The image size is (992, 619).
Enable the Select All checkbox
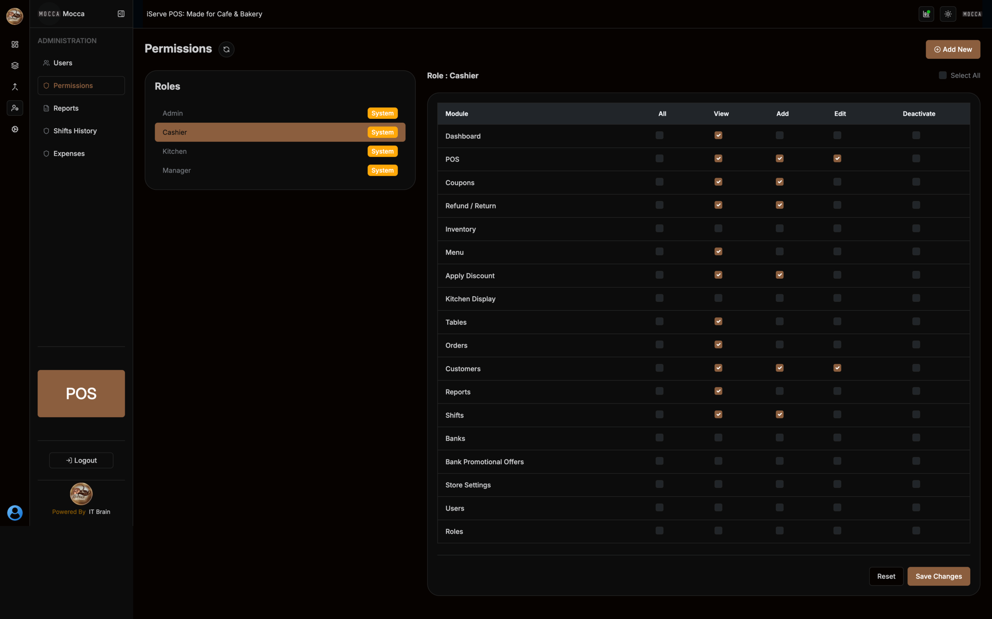coord(942,75)
